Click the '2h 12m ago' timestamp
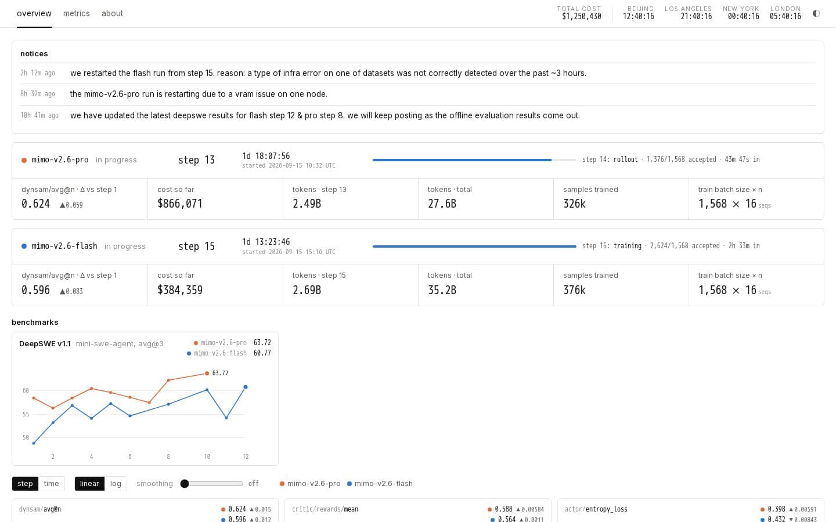Screen dimensions: 836x522 pos(38,73)
